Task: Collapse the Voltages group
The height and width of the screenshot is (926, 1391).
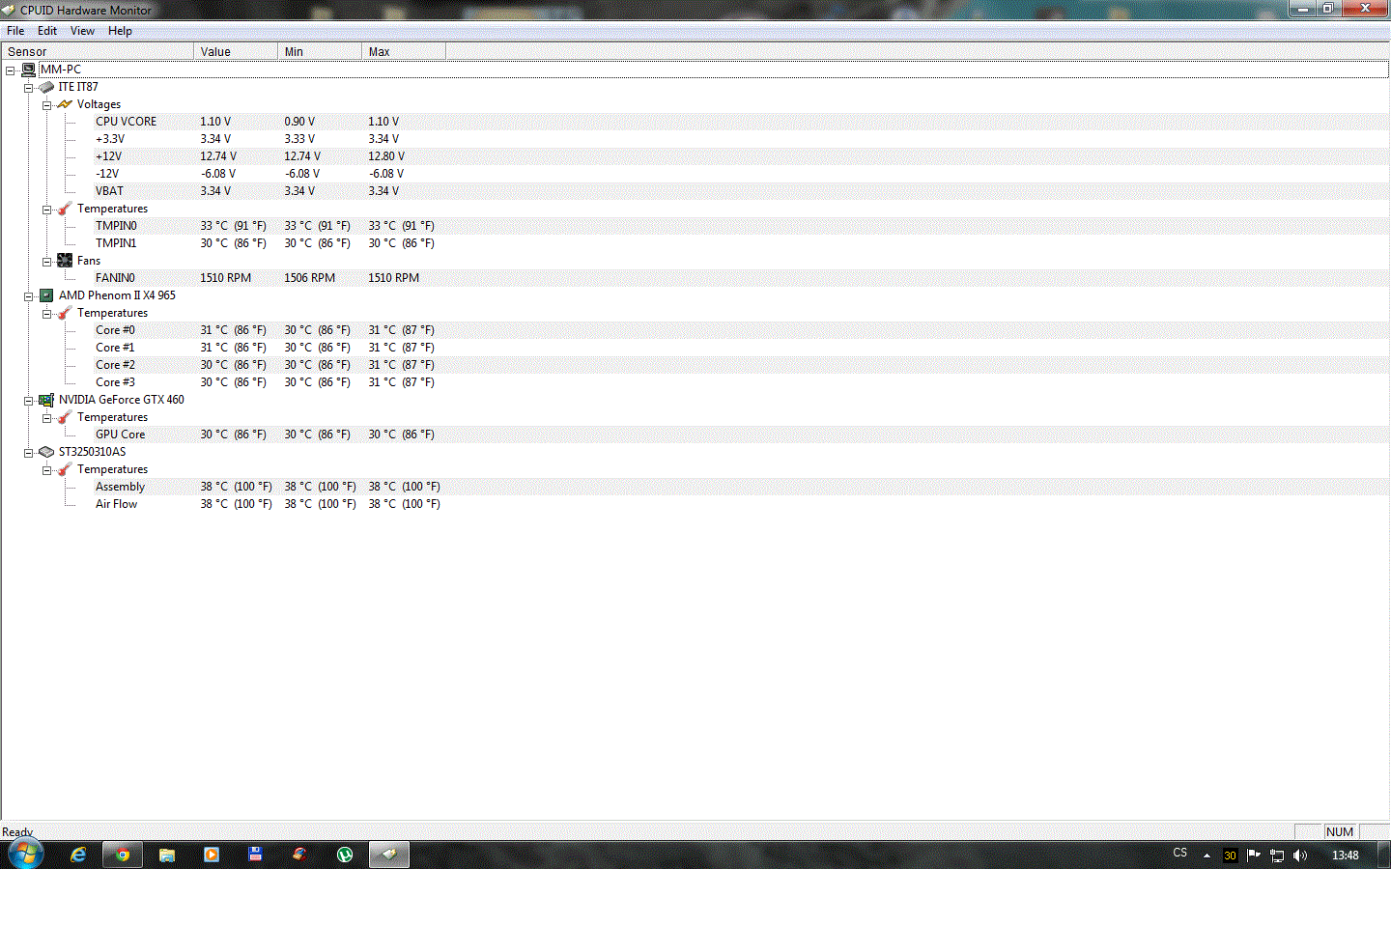Action: 46,105
